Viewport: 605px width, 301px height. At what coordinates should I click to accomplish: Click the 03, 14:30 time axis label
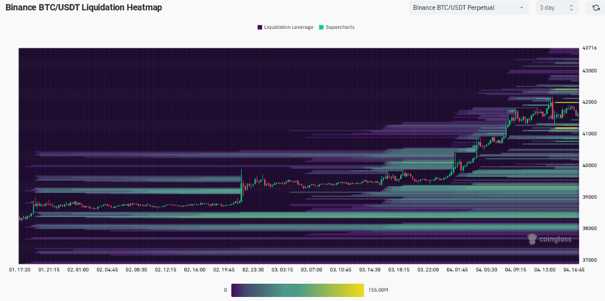370,270
